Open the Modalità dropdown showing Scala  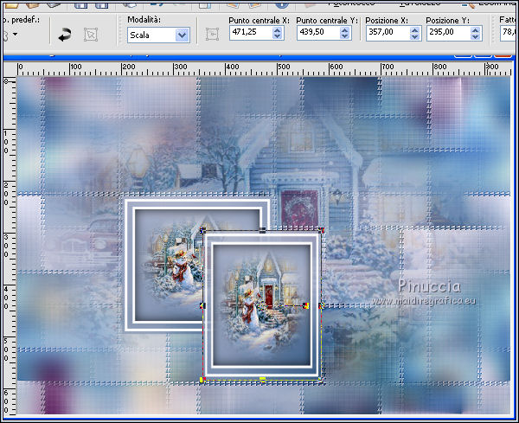click(158, 35)
